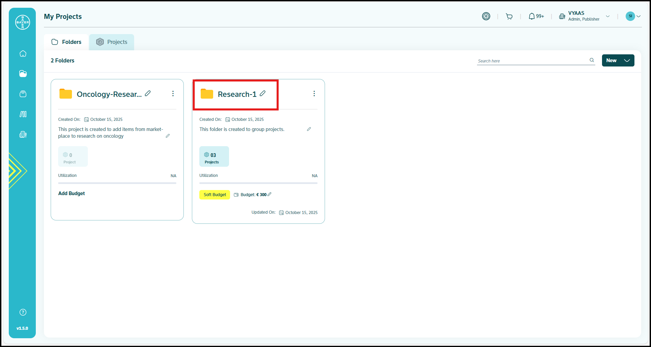Viewport: 651px width, 347px height.
Task: Expand the VYAAS organization dropdown
Action: coord(608,16)
